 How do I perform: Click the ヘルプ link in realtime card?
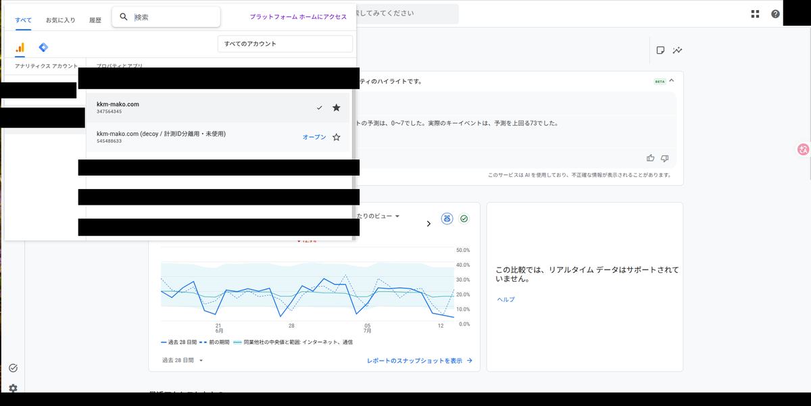[506, 299]
